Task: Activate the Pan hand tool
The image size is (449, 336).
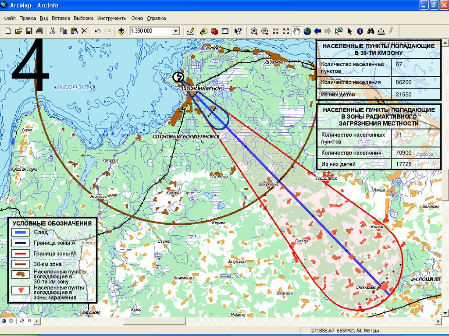Action: [297, 31]
